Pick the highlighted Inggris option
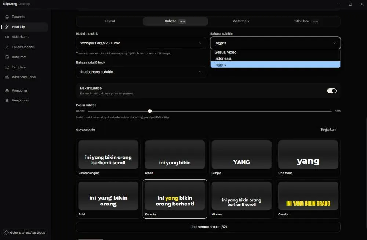This screenshot has height=240, width=367. pyautogui.click(x=275, y=64)
